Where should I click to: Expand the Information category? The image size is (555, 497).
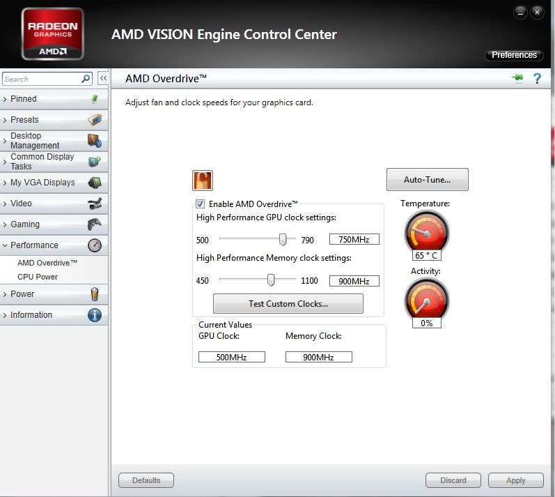pyautogui.click(x=54, y=315)
